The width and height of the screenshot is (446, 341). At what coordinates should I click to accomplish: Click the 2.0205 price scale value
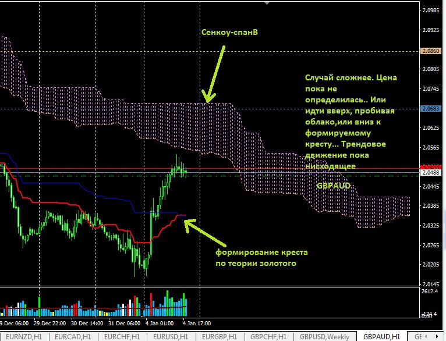point(431,265)
